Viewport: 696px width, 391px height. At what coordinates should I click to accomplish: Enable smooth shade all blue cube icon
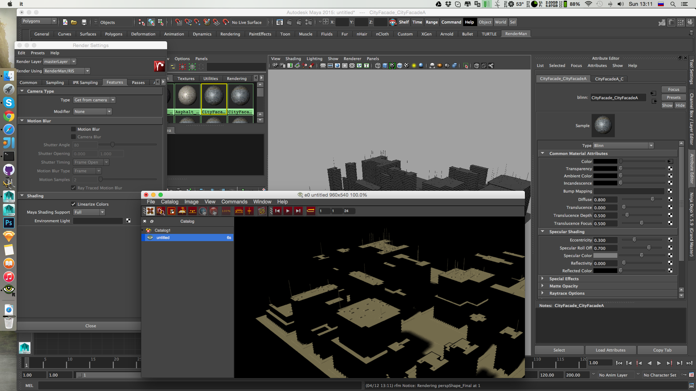(385, 66)
